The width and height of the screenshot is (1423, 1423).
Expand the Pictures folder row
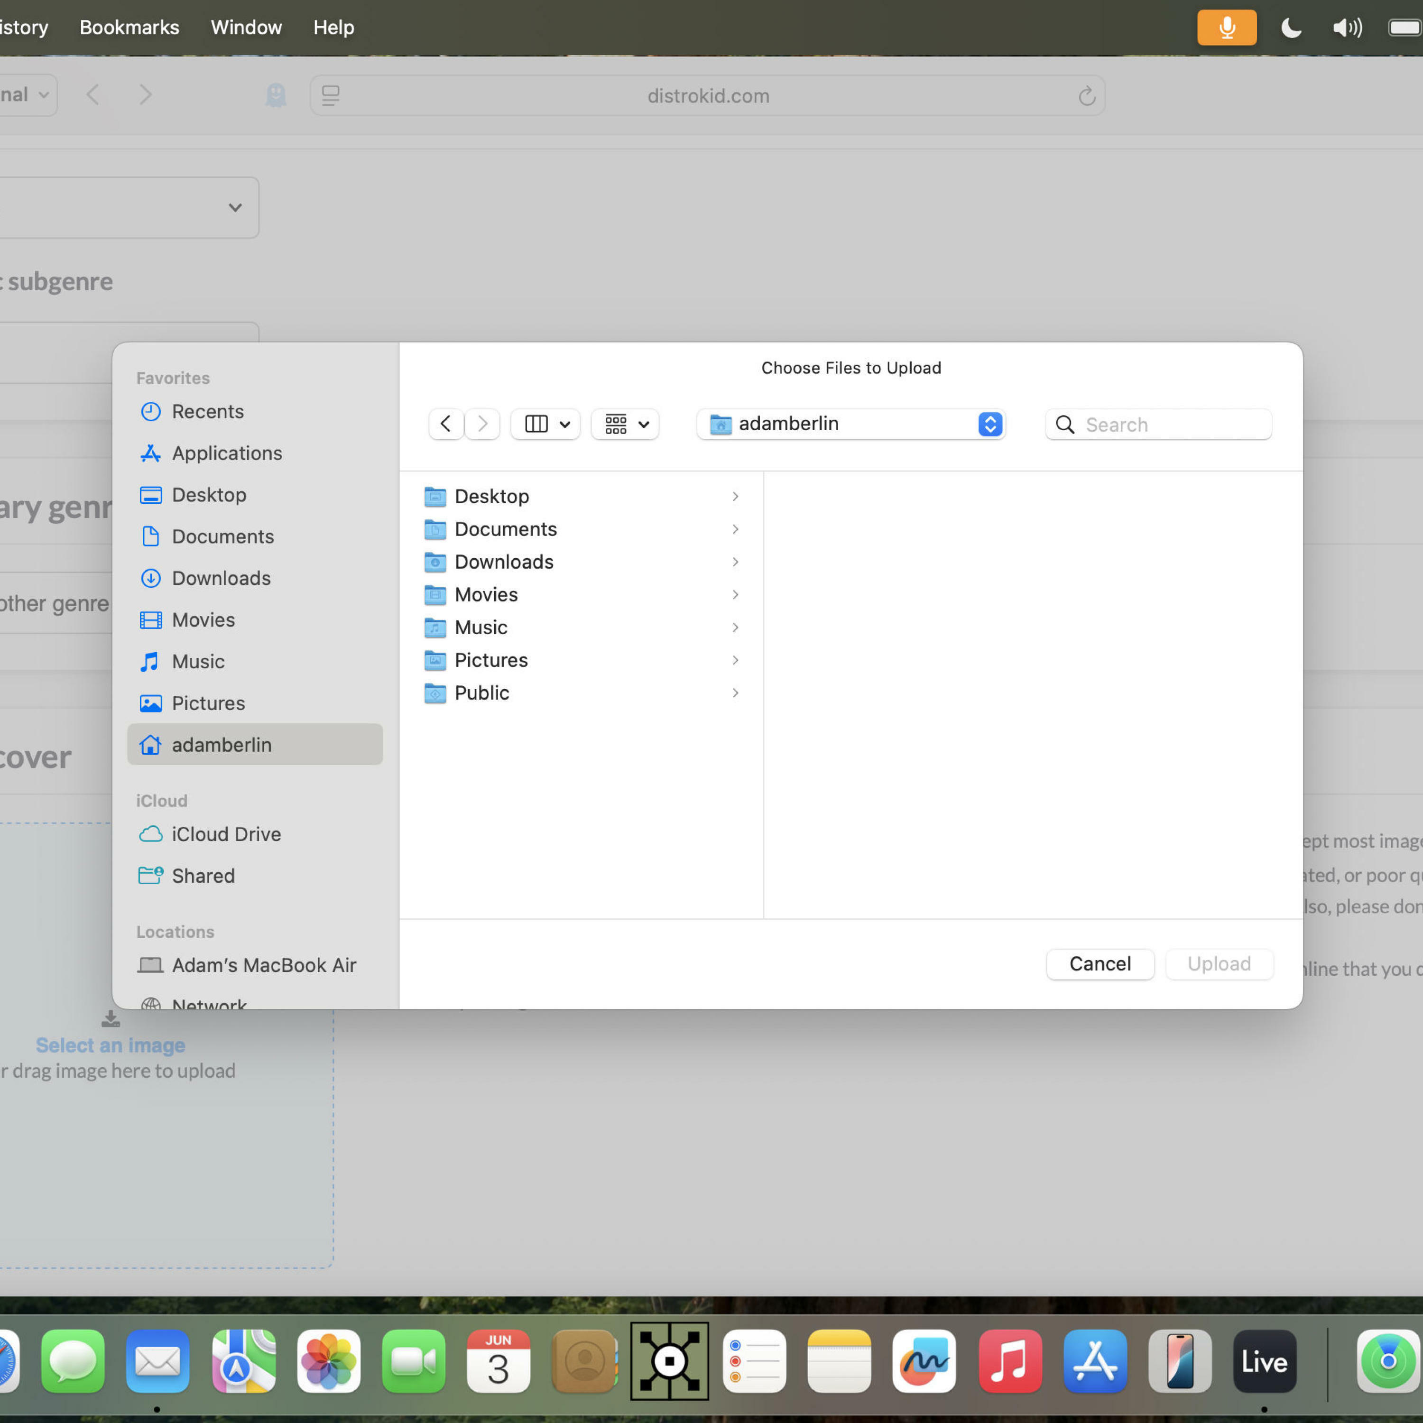(735, 660)
